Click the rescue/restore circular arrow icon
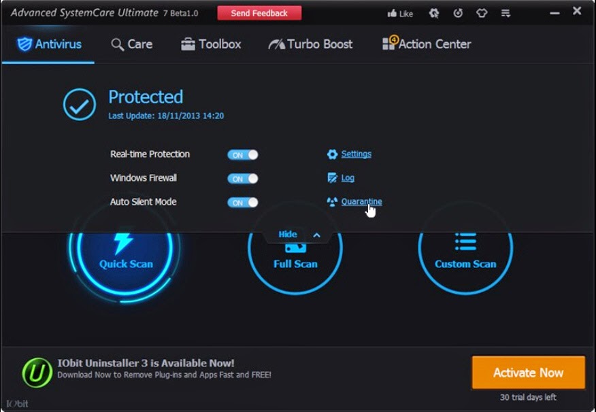 click(x=458, y=14)
